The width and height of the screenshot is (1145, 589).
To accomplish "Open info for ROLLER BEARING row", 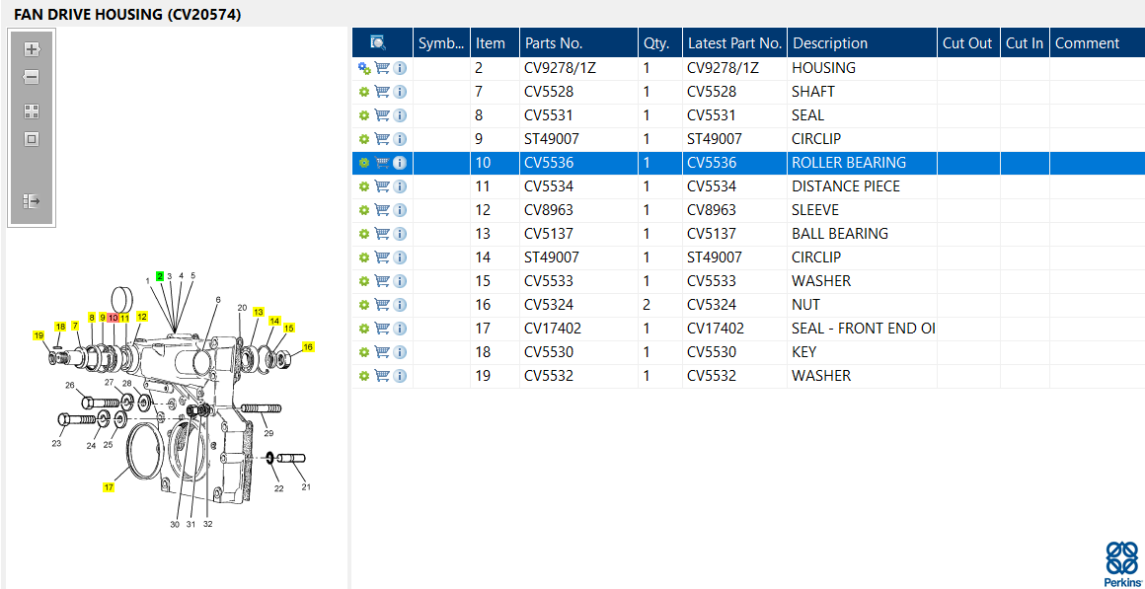I will tap(400, 163).
